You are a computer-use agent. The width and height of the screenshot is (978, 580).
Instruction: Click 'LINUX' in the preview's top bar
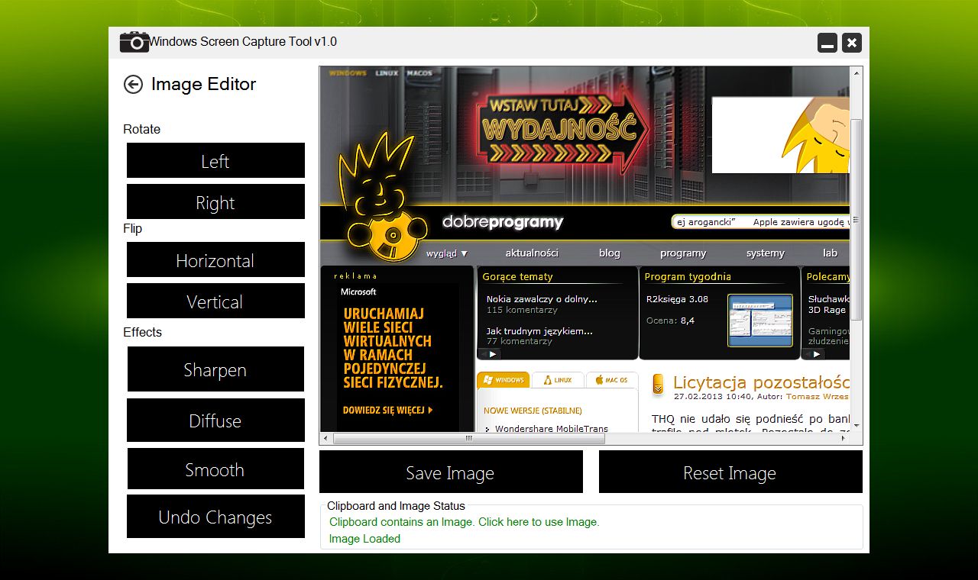tap(387, 73)
